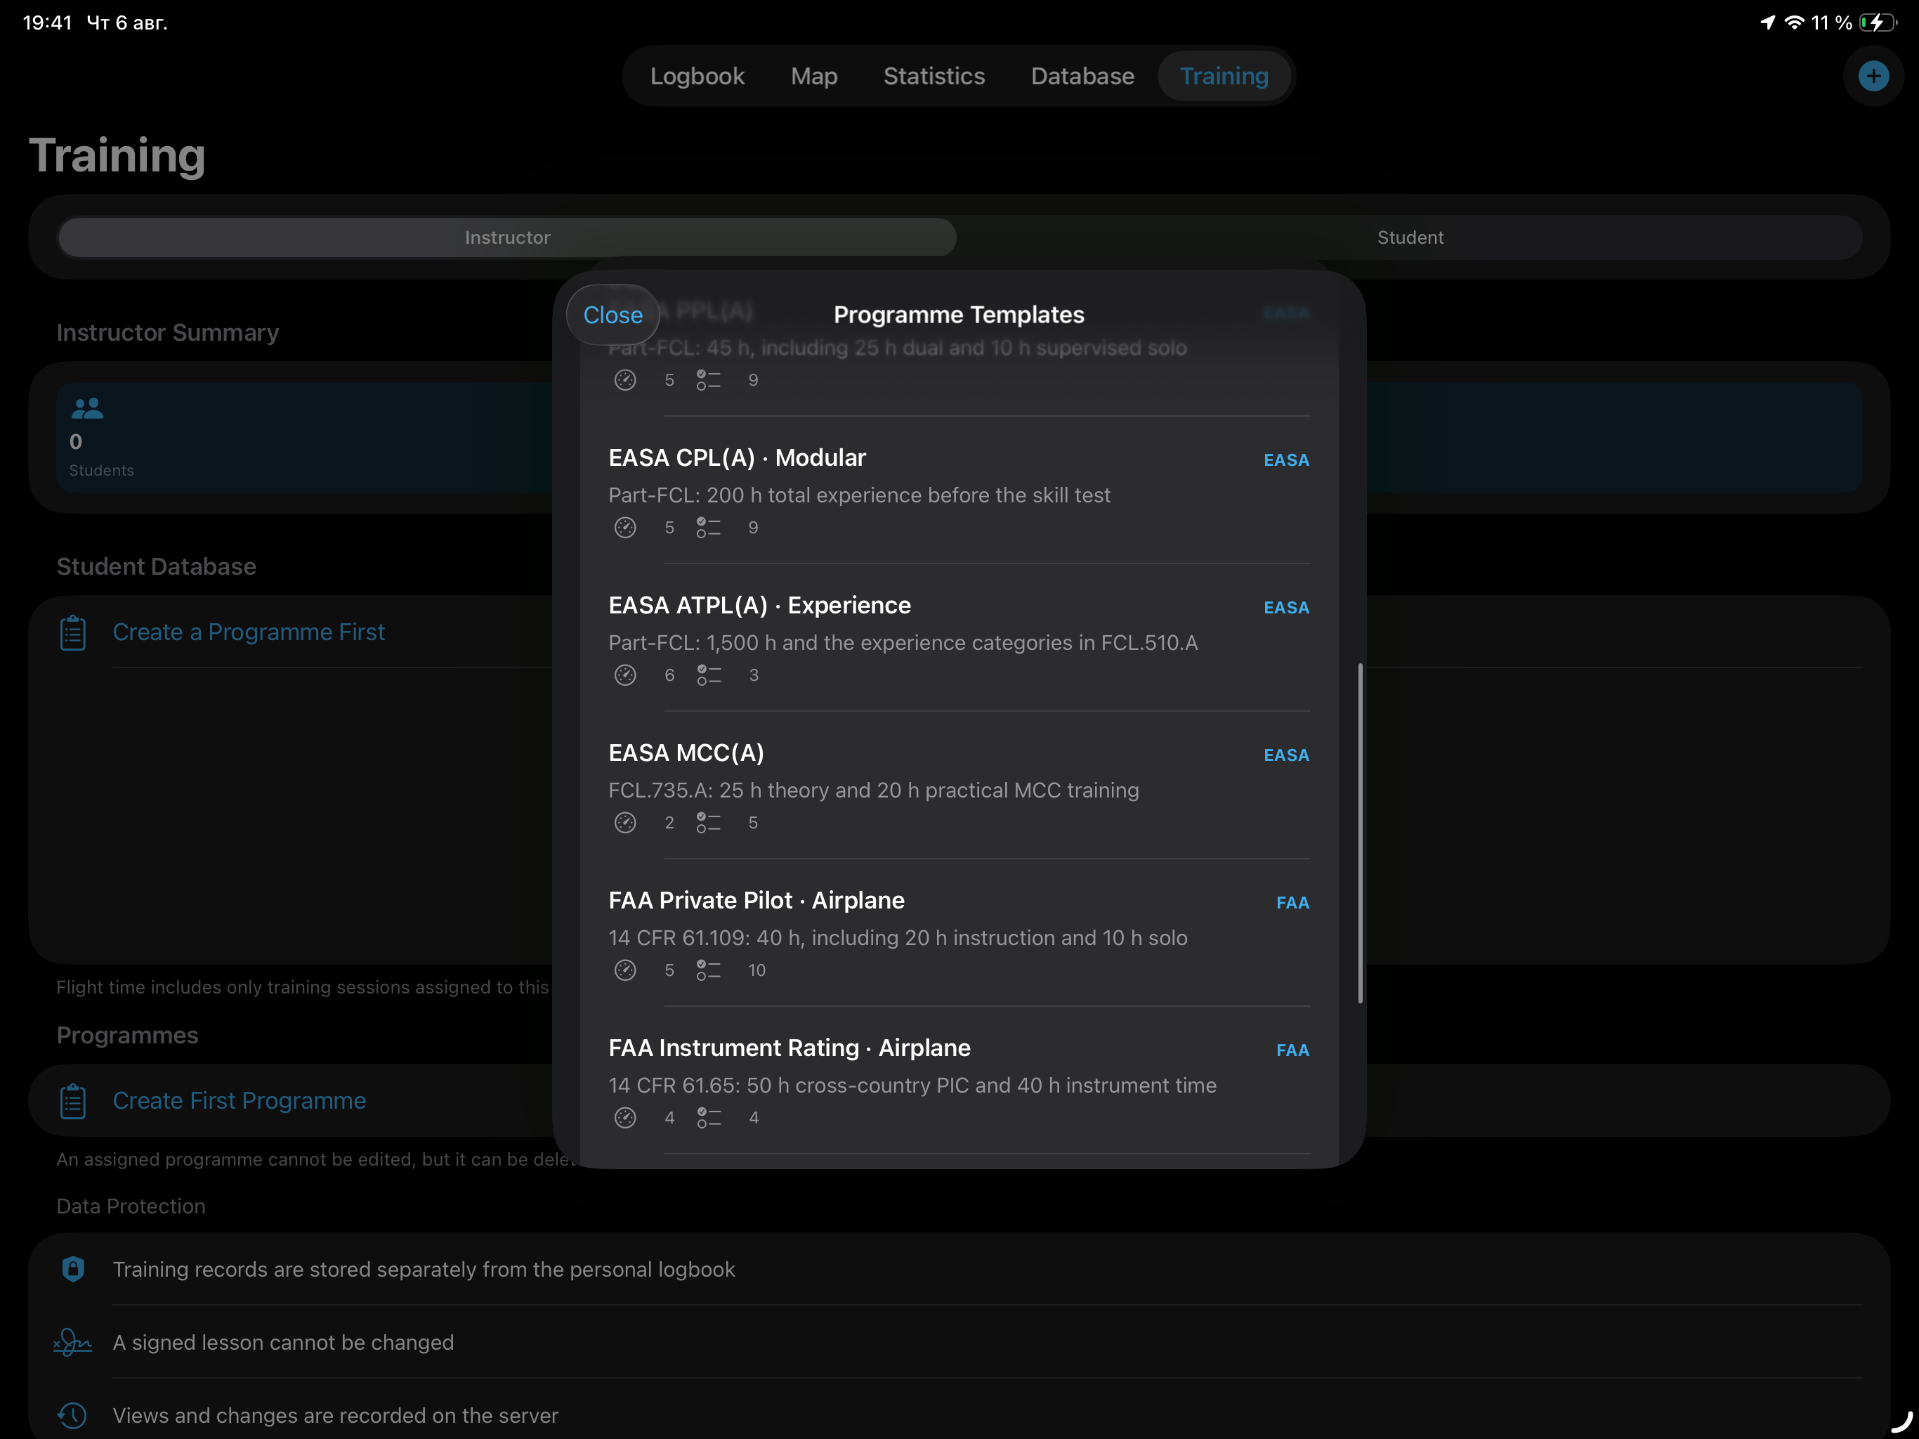Click the checklist icon in FAA Instrument Rating row

pyautogui.click(x=709, y=1118)
